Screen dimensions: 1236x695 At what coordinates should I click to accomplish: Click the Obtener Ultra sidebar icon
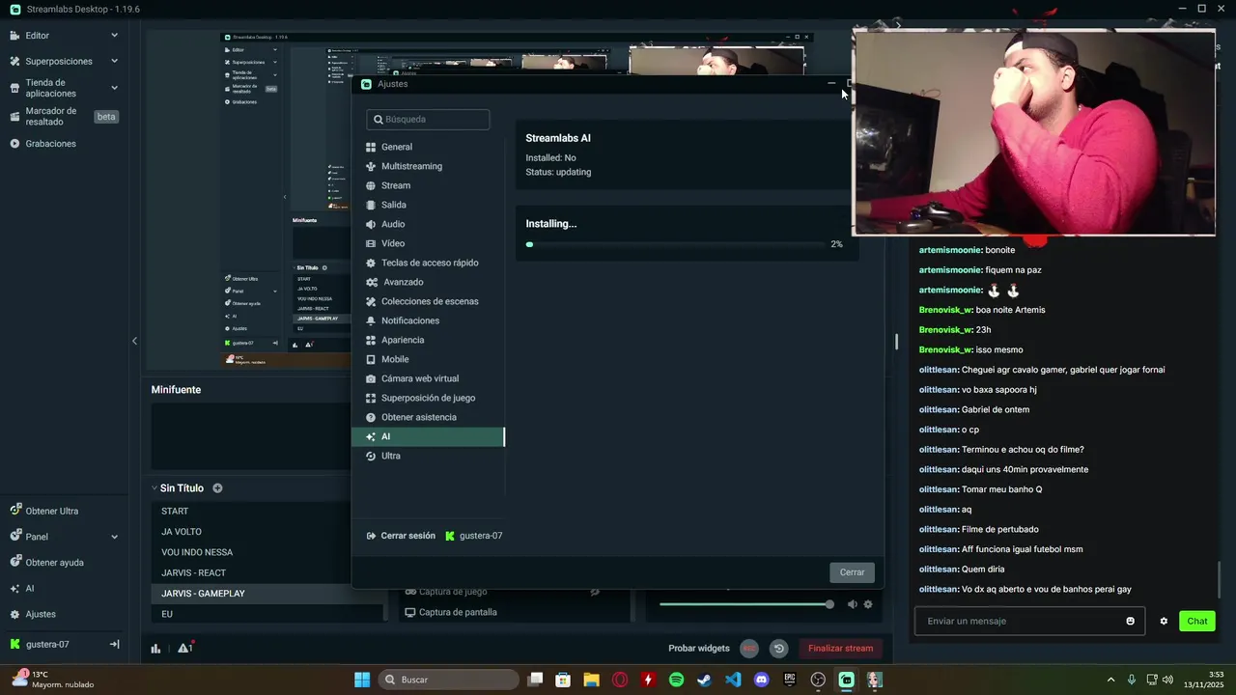pyautogui.click(x=14, y=511)
